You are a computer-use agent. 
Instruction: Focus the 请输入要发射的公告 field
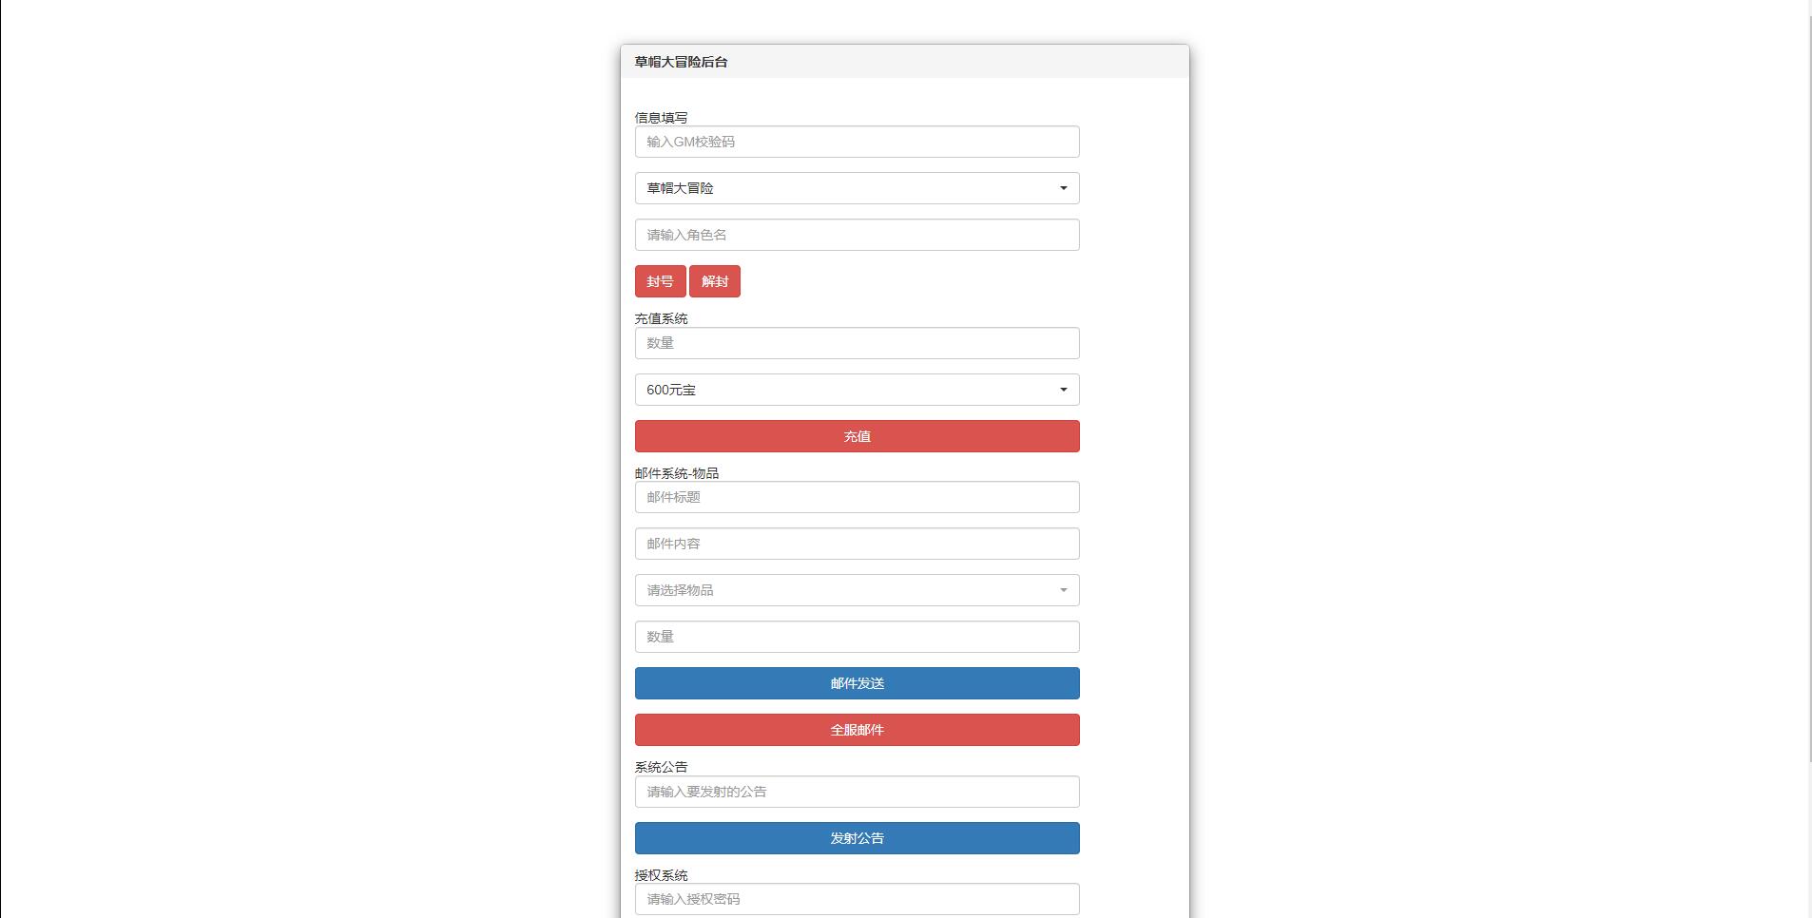[857, 792]
